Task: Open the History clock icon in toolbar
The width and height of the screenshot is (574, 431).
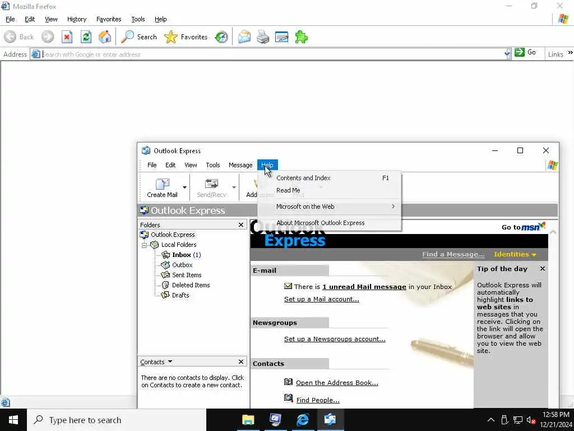Action: pos(221,36)
